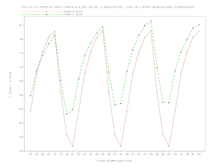This screenshot has width=217, height=168.
Task: Click the F_MEAN circle point at hour 00
Action: coord(31,96)
